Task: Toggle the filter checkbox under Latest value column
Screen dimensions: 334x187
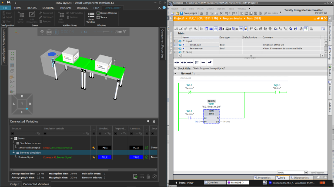Action: coord(131,133)
